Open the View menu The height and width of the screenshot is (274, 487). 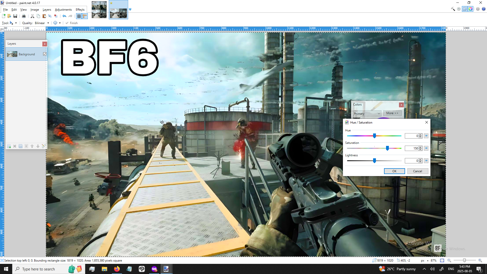point(23,10)
